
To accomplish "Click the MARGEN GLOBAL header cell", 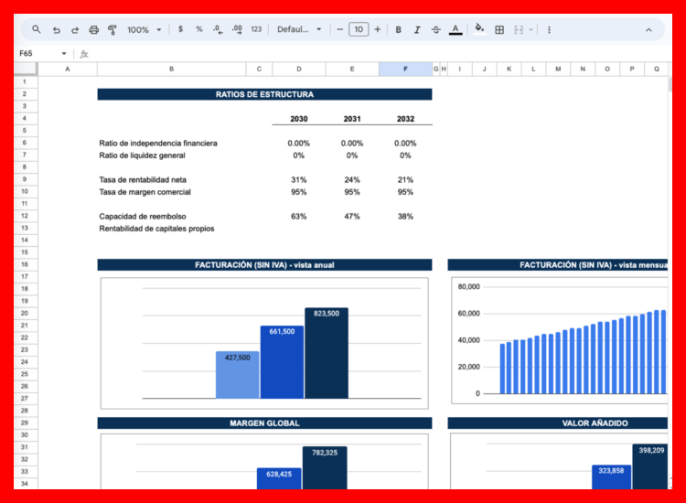I will coord(264,423).
